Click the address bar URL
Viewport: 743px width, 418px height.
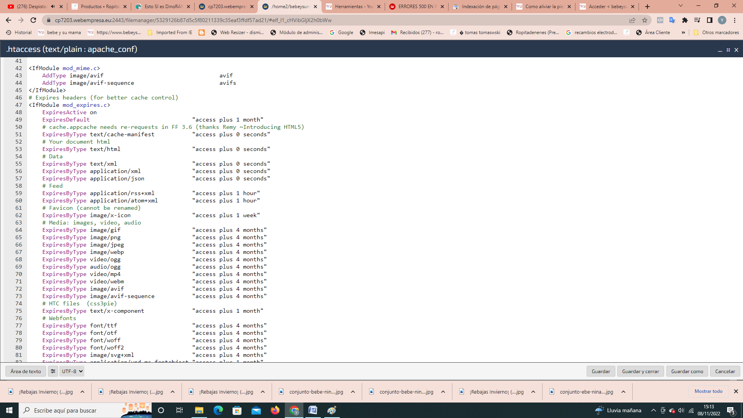193,20
